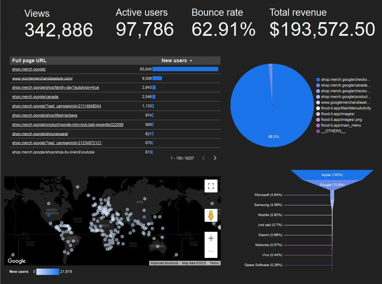Click the Microsoft (4.64%) funnel label

(x=268, y=195)
